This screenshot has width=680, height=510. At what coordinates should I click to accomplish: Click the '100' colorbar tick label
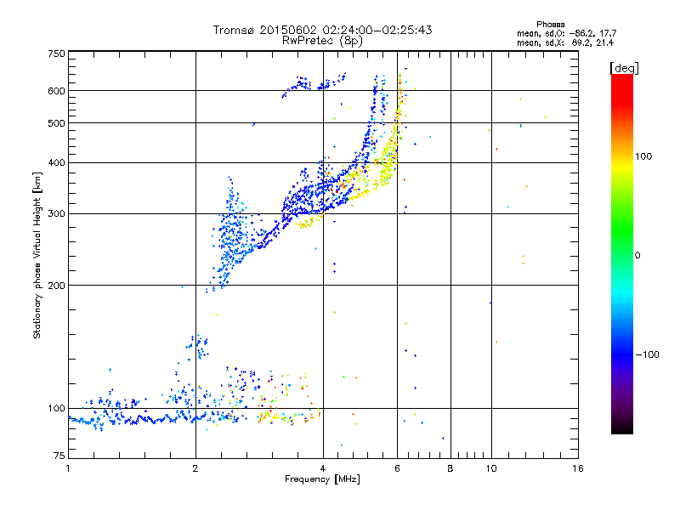(643, 156)
